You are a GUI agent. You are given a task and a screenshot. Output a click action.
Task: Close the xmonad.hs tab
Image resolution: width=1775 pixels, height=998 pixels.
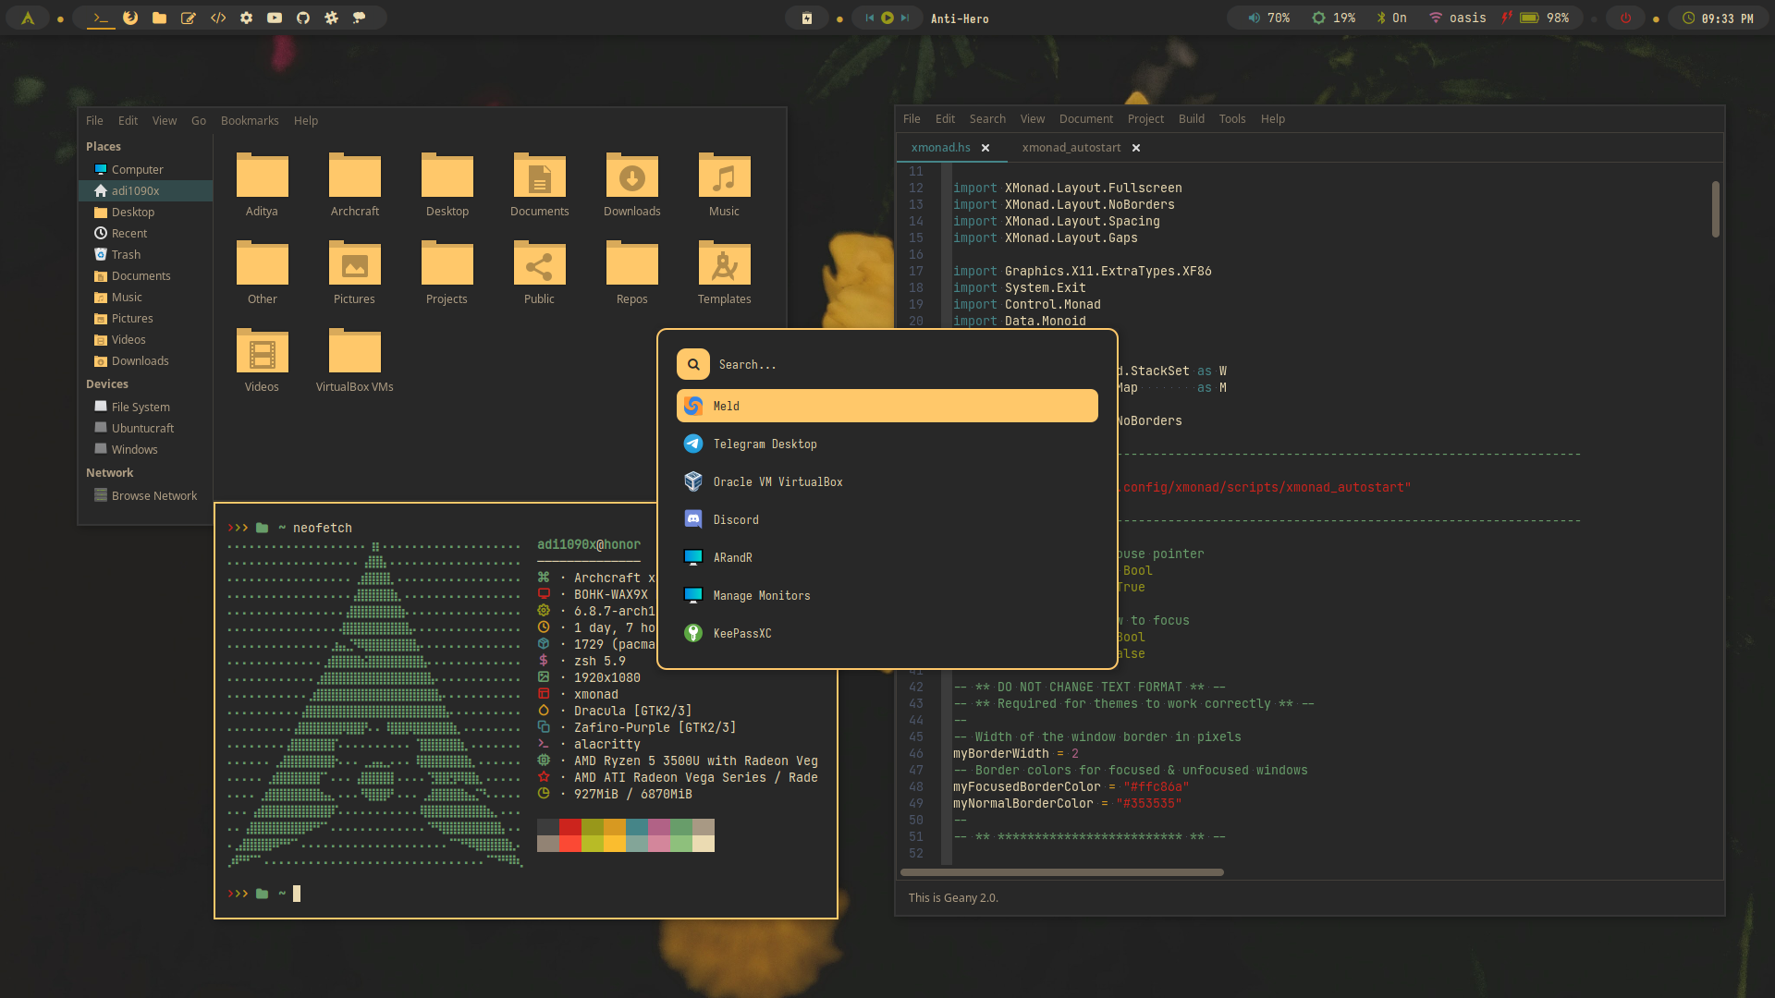pos(985,148)
